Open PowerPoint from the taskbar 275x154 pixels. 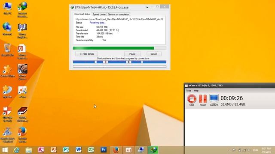(x=53, y=150)
